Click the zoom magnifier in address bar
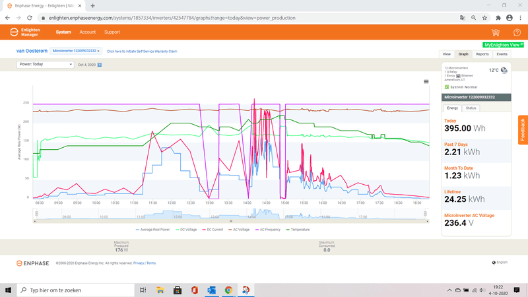Viewport: 528px width, 297px height. click(x=473, y=18)
